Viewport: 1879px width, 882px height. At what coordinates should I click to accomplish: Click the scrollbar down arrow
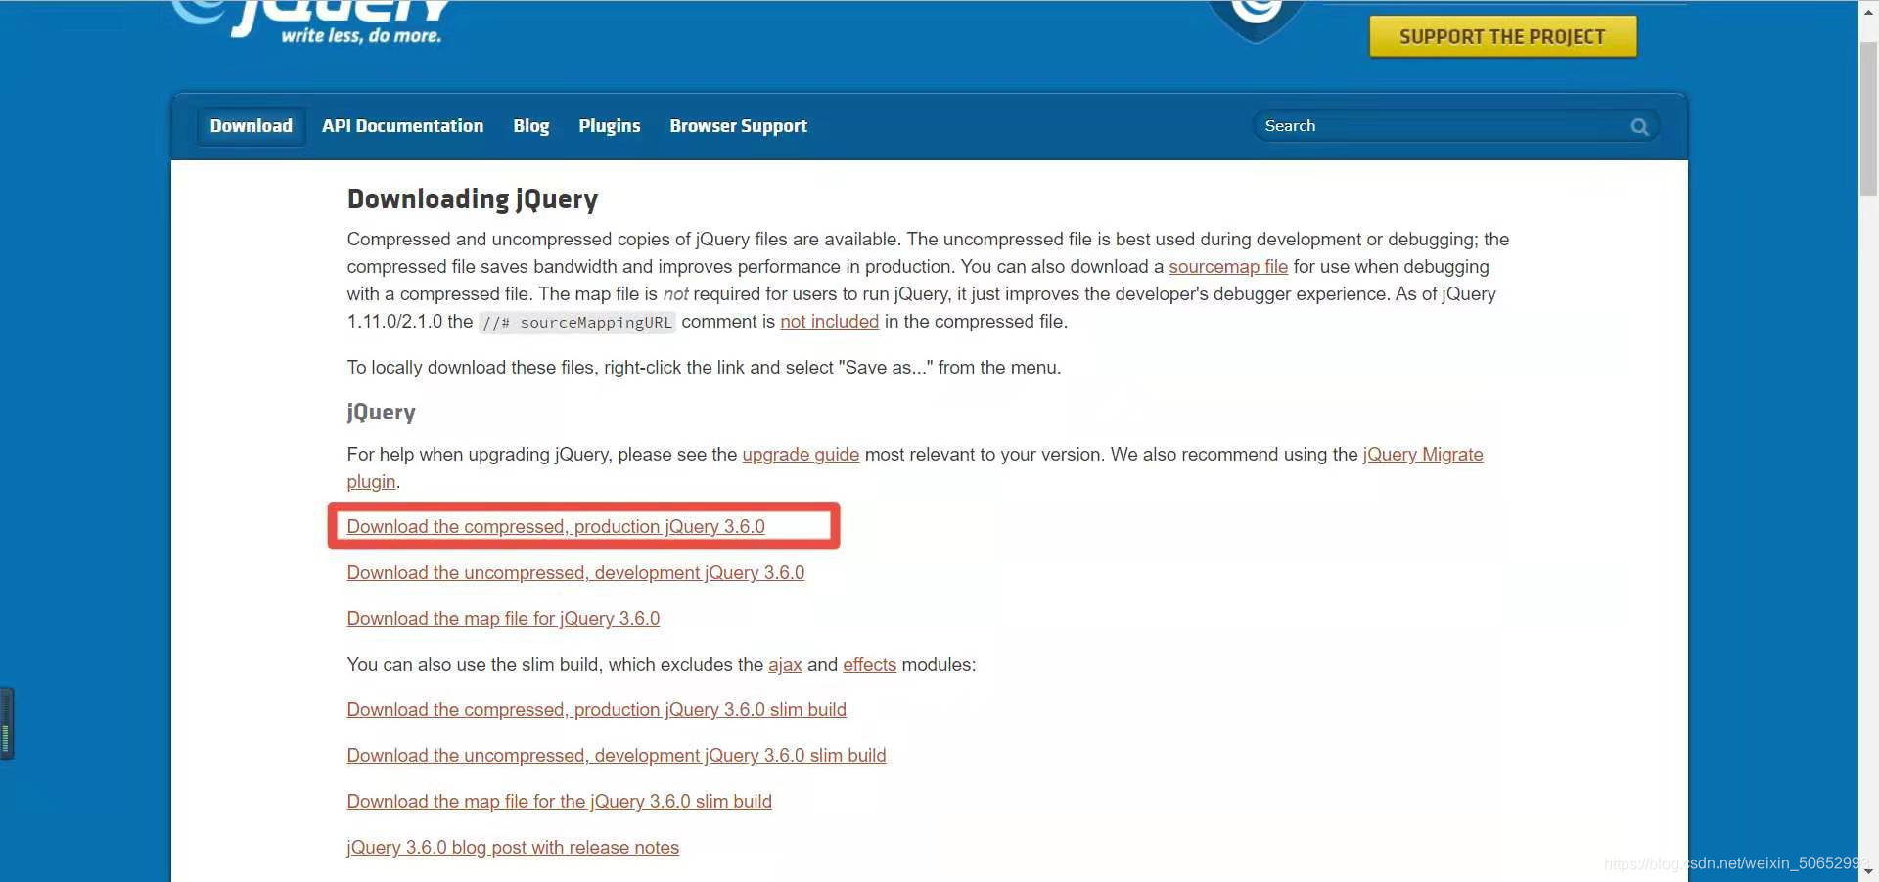point(1868,871)
